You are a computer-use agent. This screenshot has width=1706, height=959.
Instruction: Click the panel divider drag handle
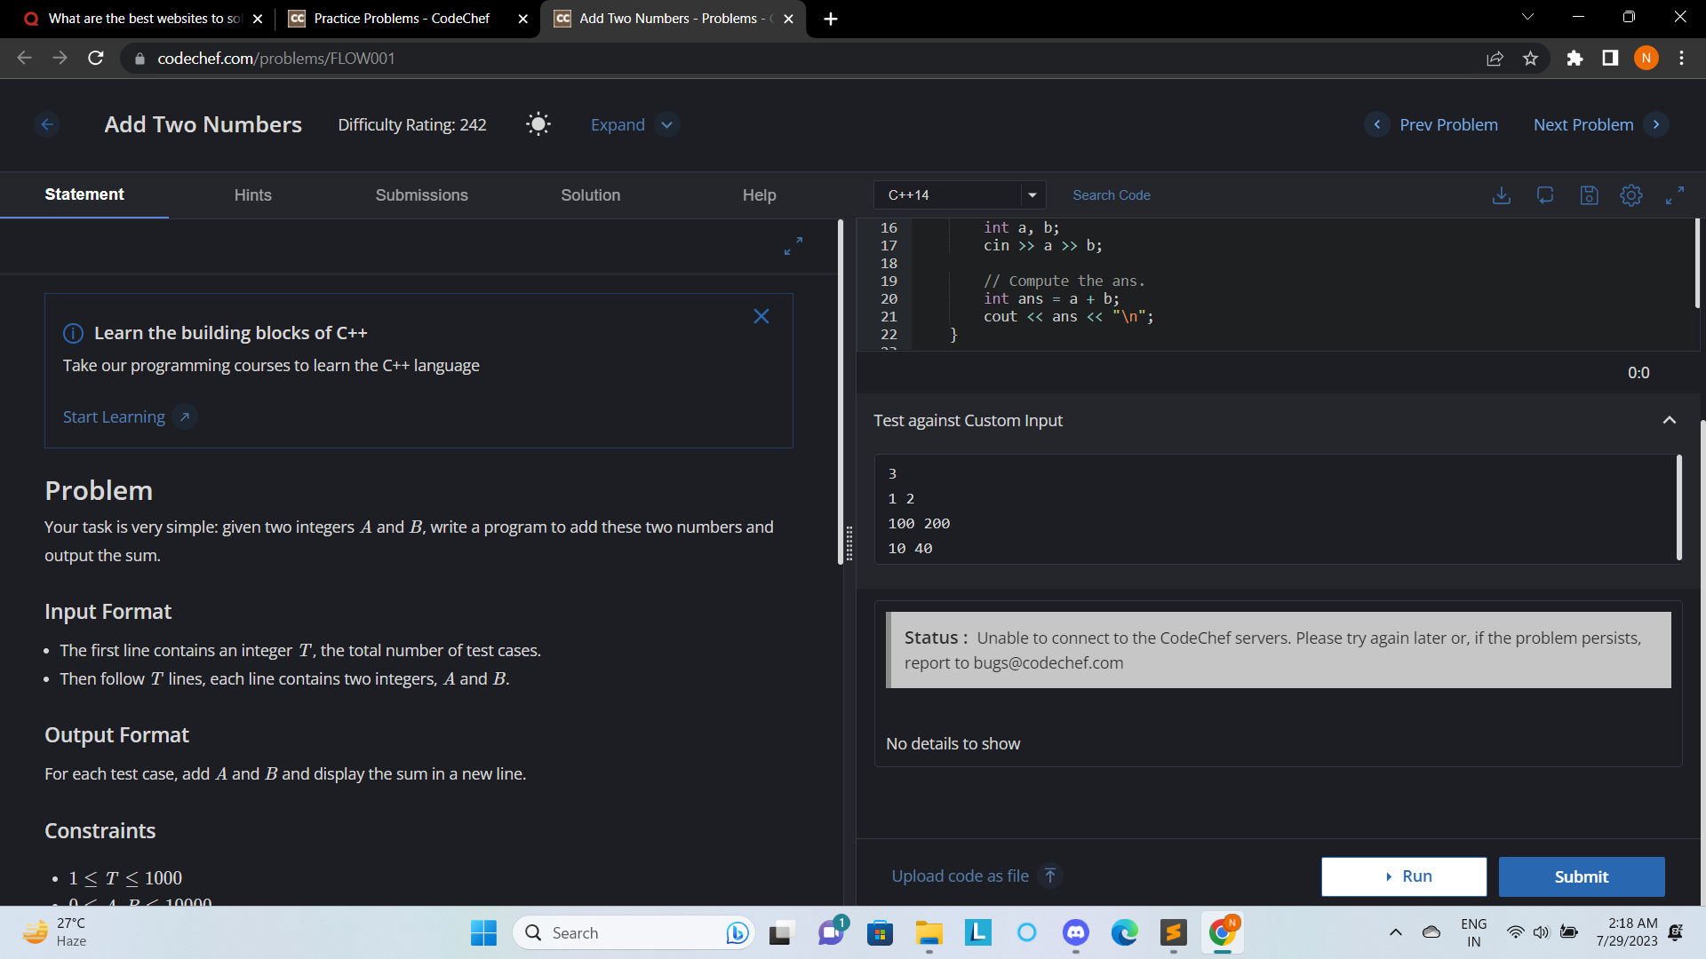pyautogui.click(x=849, y=543)
